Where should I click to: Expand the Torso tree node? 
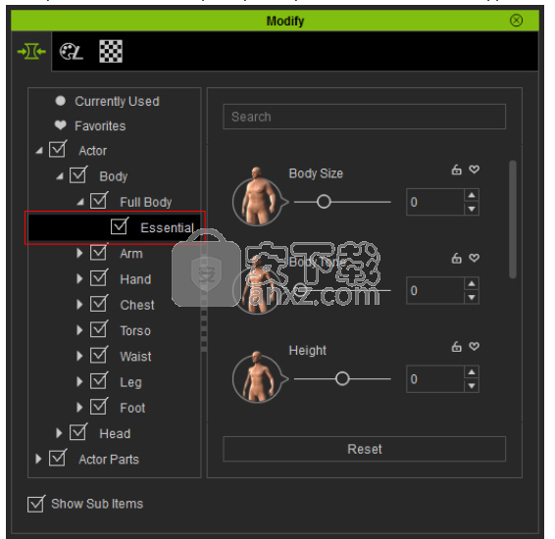pyautogui.click(x=79, y=330)
